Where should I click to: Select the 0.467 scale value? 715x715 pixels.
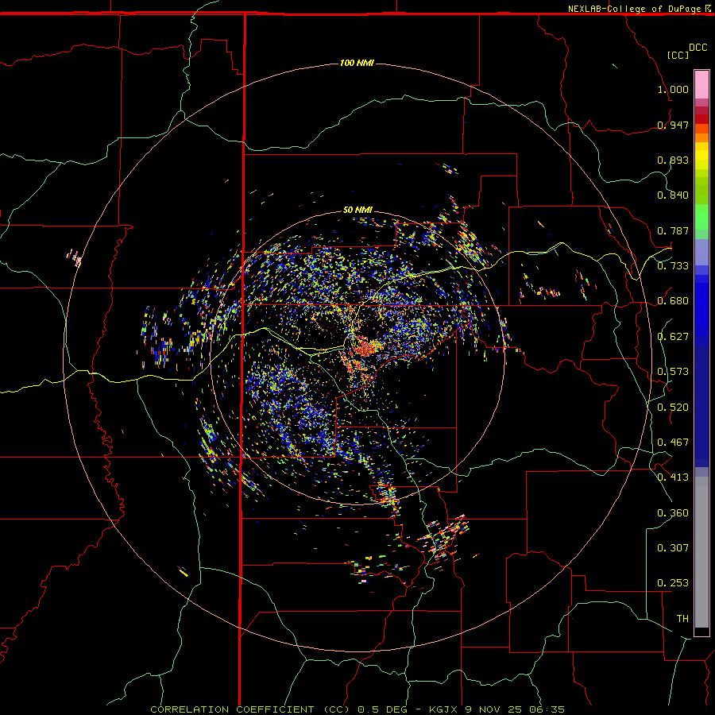[x=673, y=443]
